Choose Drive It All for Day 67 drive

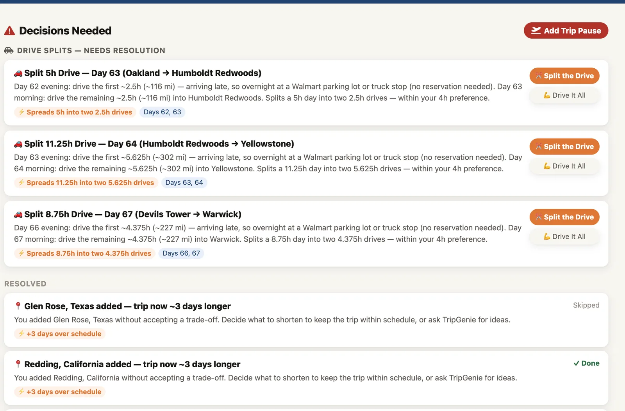click(564, 237)
